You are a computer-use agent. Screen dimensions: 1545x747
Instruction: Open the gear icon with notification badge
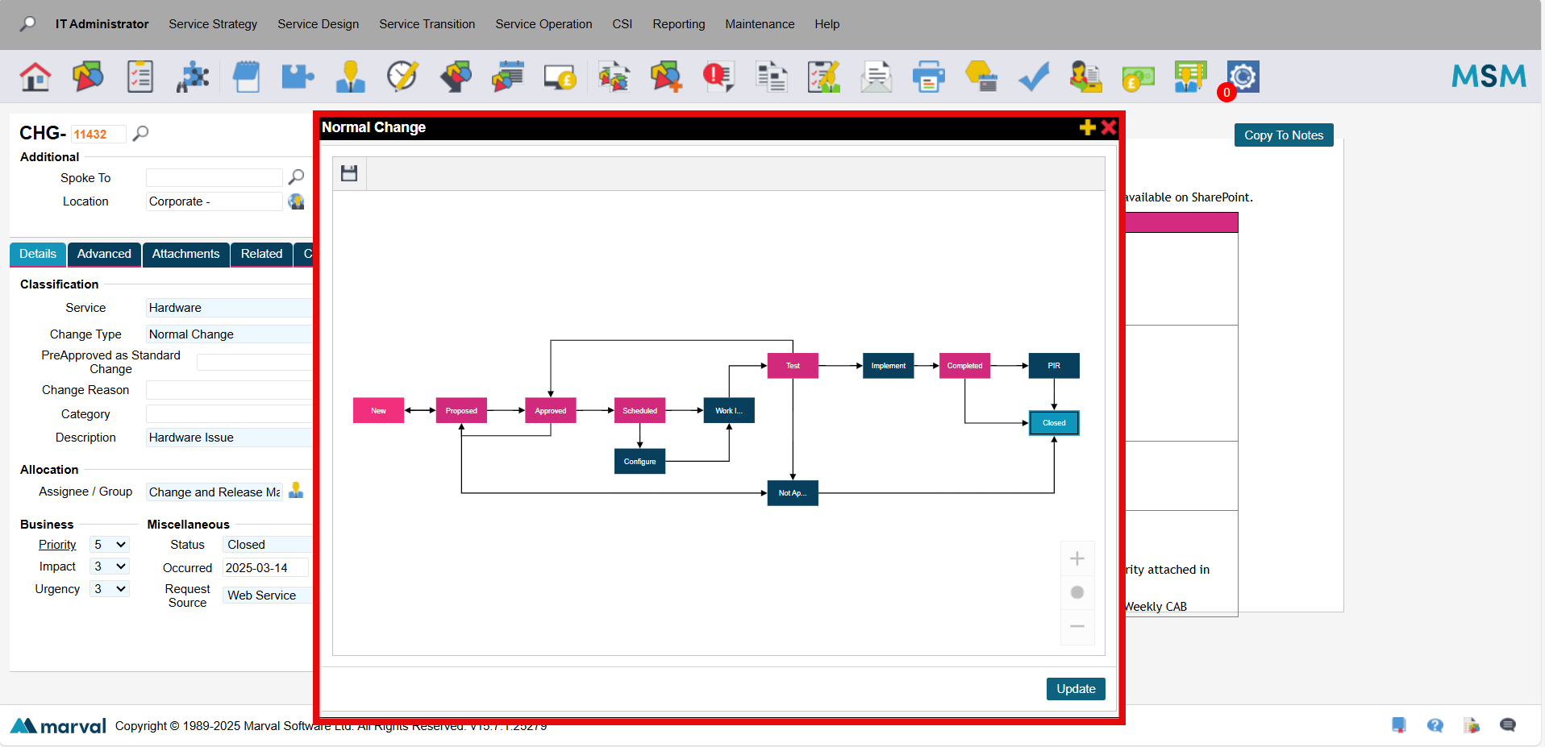[1242, 77]
